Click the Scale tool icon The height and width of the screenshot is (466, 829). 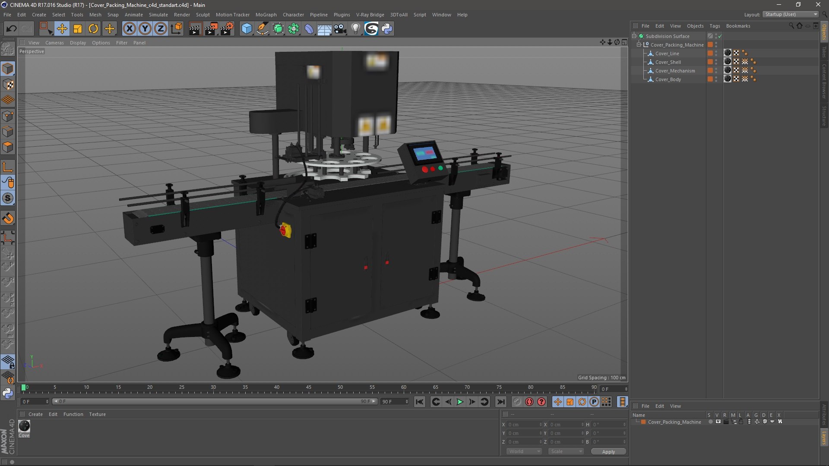(78, 29)
